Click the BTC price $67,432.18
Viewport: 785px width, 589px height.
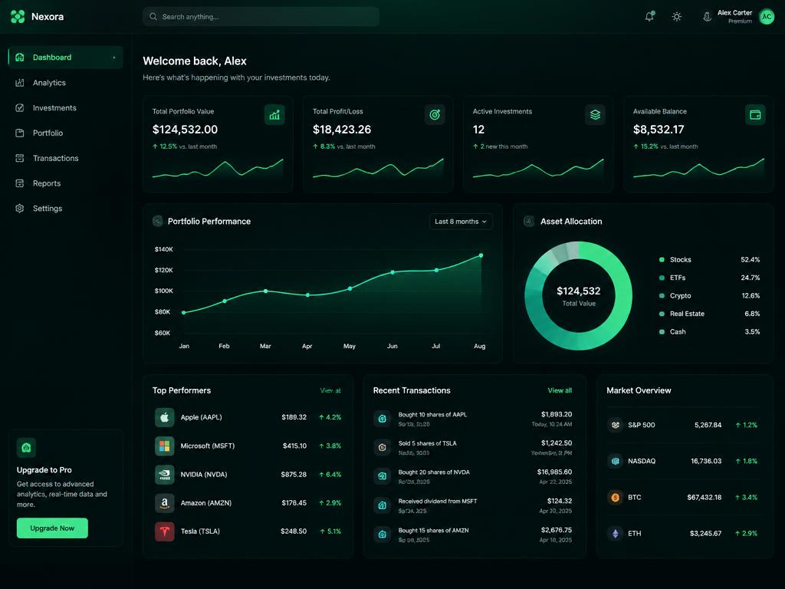click(704, 497)
